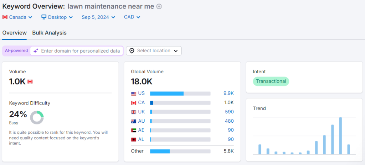This screenshot has width=365, height=165.
Task: Open the Select location dropdown
Action: tap(154, 51)
